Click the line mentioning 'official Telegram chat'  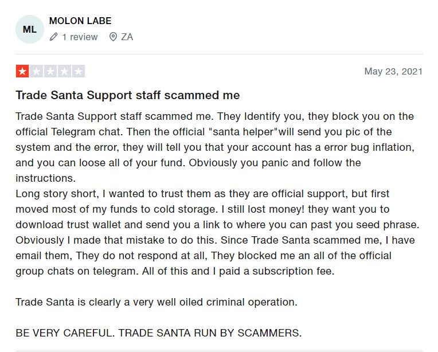coord(204,132)
